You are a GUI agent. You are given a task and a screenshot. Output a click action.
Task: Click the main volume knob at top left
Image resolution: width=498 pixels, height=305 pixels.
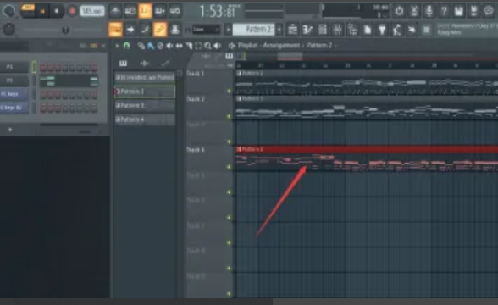point(8,11)
